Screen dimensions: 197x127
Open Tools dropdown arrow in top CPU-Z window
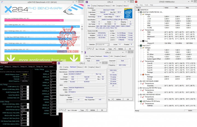(x=114, y=49)
